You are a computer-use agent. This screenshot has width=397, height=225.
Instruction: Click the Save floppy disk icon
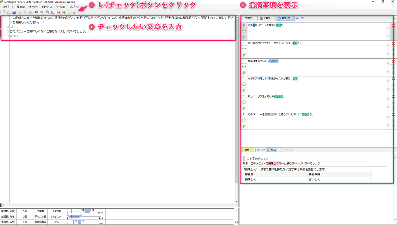pos(14,12)
